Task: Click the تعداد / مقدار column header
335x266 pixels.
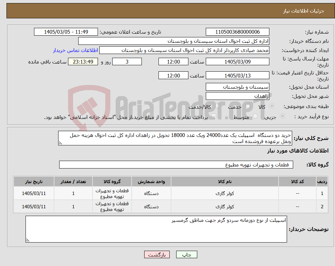Action: coord(73,181)
